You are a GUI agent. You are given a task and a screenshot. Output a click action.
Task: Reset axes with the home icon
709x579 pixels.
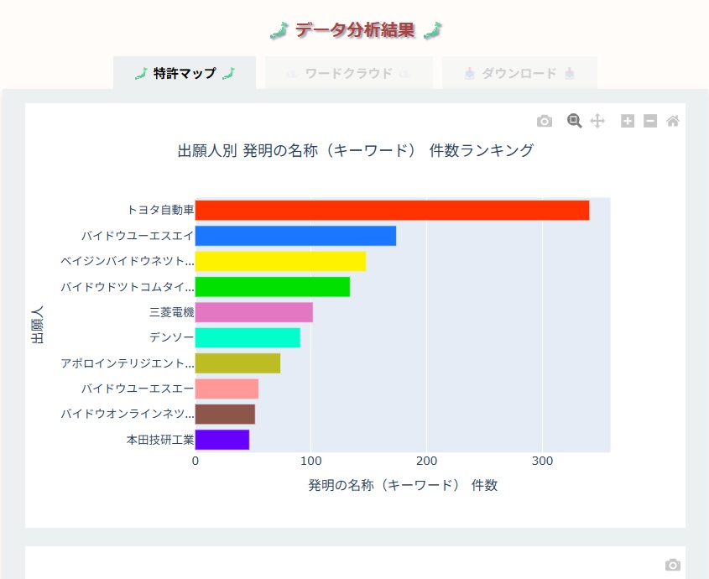coord(672,121)
